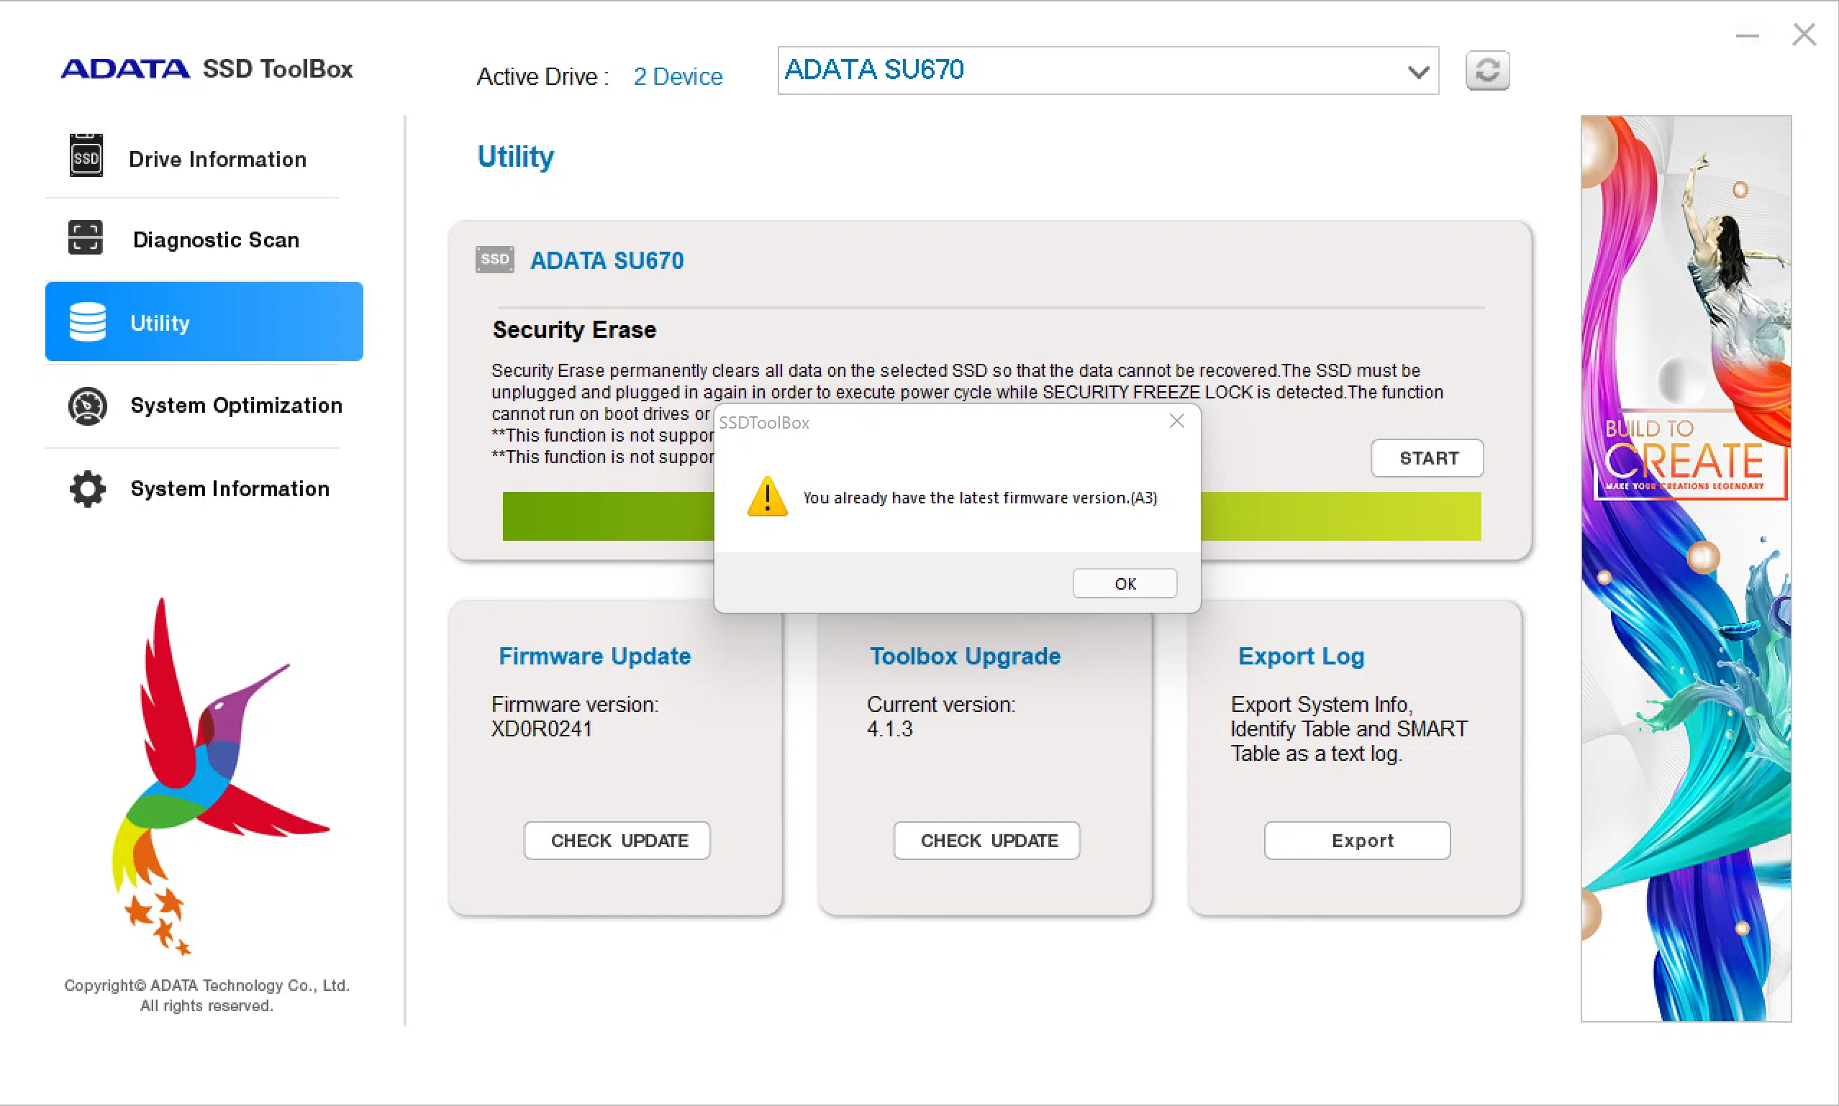
Task: Click the Security Erase heading
Action: pos(574,329)
